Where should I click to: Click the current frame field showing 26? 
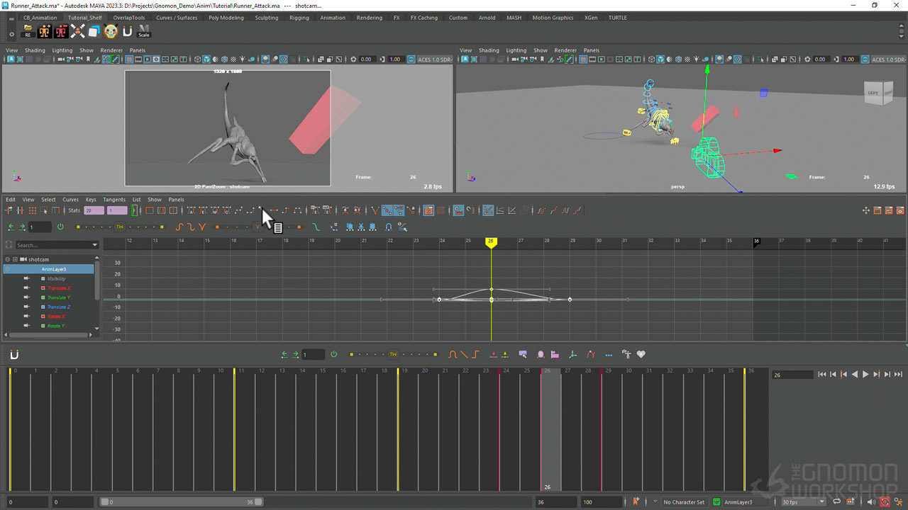coord(792,375)
